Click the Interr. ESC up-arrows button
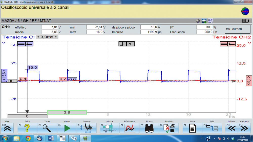The width and height of the screenshot is (253, 142). pos(7,128)
